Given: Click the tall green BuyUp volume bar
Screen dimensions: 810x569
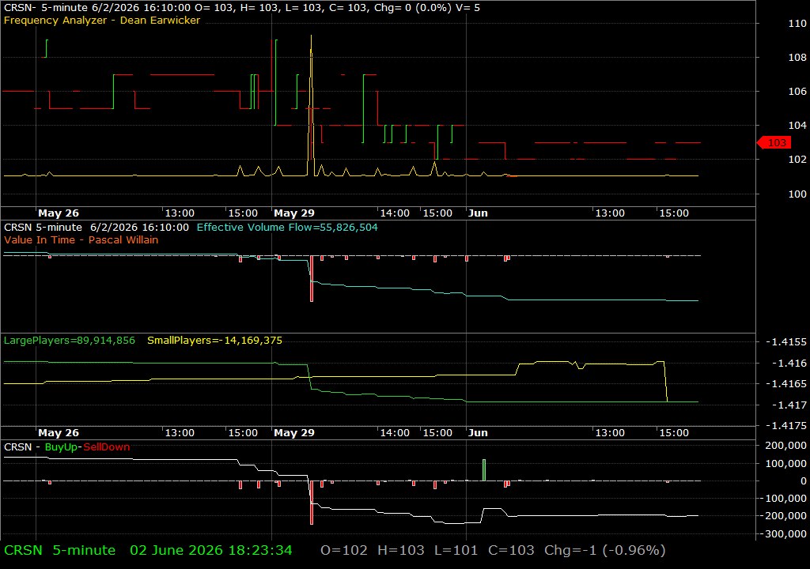Looking at the screenshot, I should coord(484,470).
